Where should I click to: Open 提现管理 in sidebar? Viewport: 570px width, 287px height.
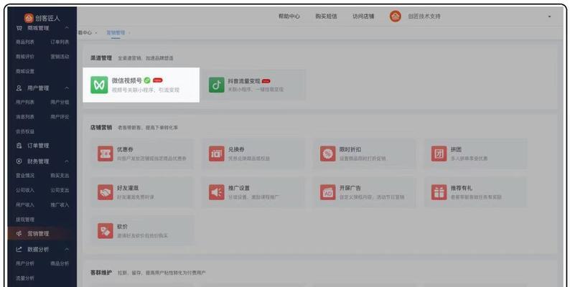[24, 220]
